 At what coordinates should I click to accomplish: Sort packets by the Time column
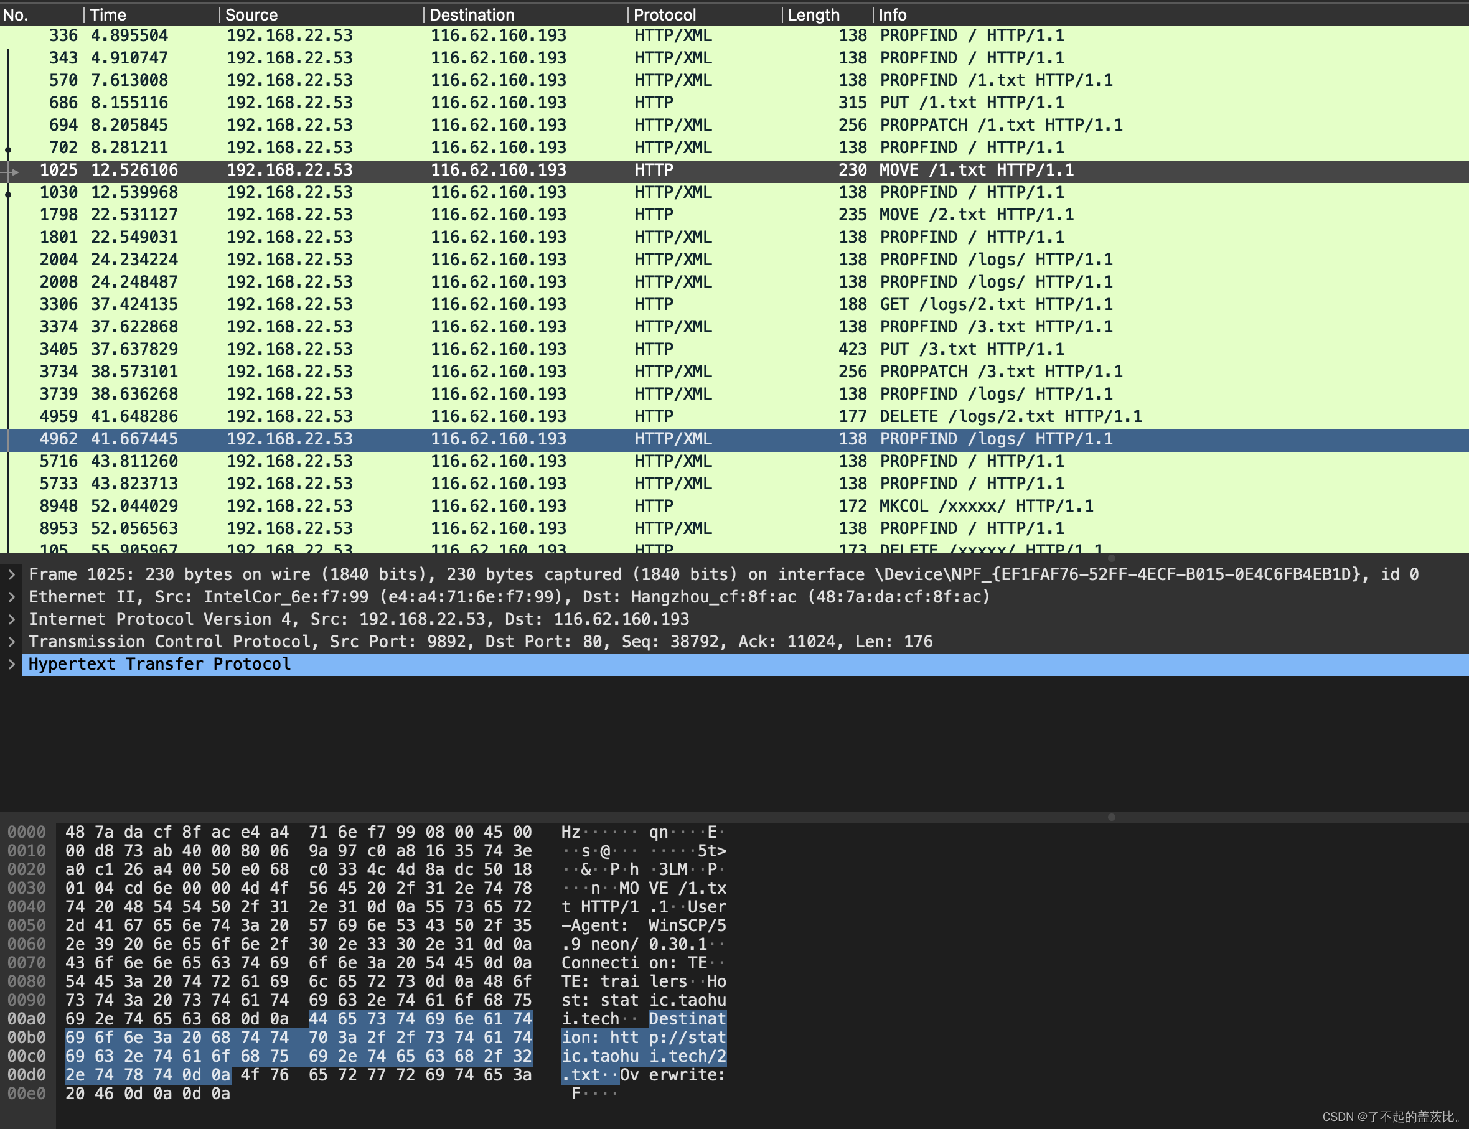tap(153, 15)
